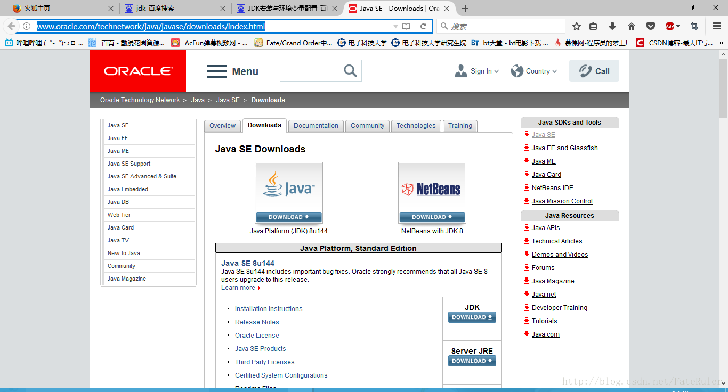Bookmark this page with the star icon

pyautogui.click(x=577, y=26)
